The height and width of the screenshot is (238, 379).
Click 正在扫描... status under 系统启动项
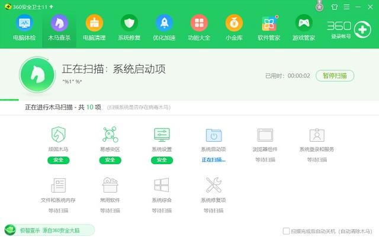click(214, 160)
